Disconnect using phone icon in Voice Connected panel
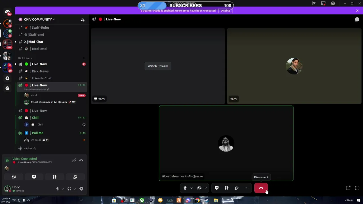Image resolution: width=363 pixels, height=204 pixels. (x=81, y=161)
